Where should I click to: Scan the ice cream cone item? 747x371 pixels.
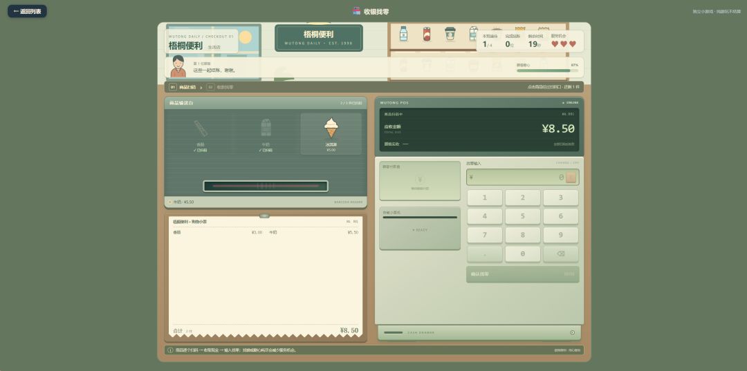click(331, 133)
